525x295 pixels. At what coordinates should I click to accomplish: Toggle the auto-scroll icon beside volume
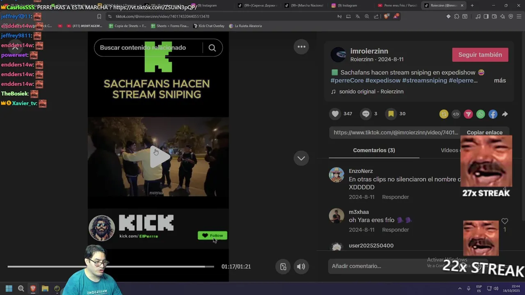[x=283, y=266]
